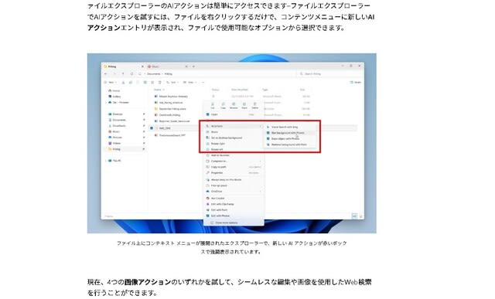Viewport: 495px width, 299px height.
Task: Click Documents in the breadcrumb path
Action: [154, 74]
